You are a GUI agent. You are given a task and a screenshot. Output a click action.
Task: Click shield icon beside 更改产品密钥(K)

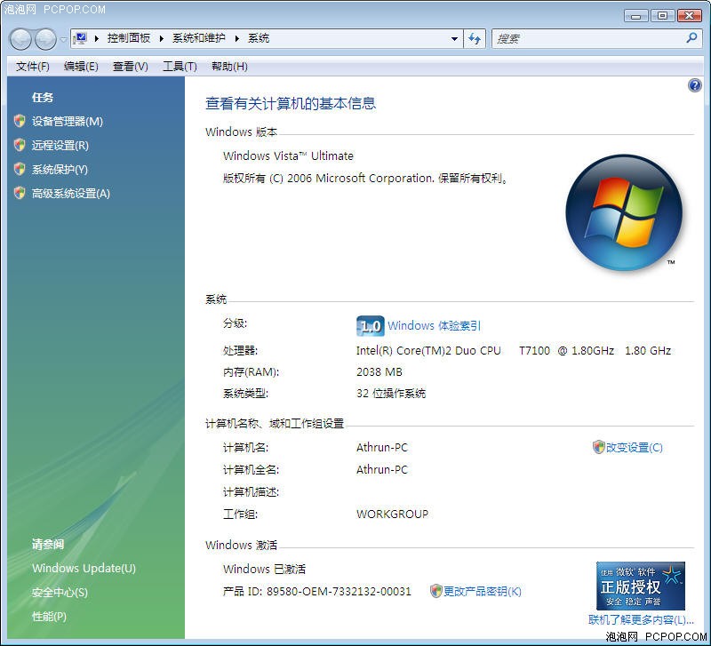435,591
